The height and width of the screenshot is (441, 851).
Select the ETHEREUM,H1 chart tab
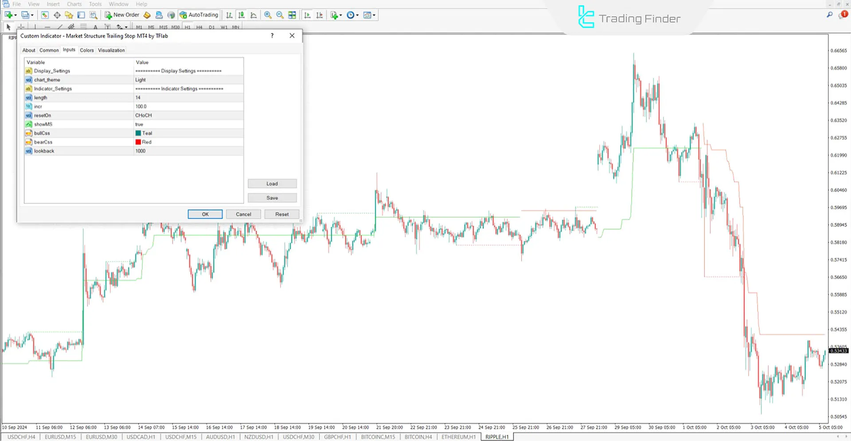coord(458,437)
